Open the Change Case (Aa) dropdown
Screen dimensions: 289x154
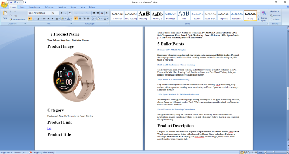(57, 19)
